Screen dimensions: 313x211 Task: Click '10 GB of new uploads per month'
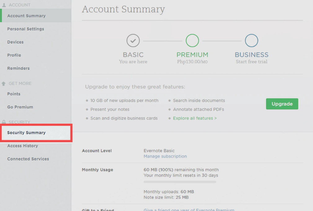click(124, 100)
